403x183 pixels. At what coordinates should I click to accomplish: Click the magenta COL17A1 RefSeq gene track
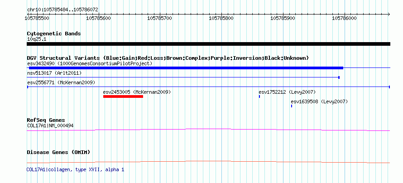208,130
